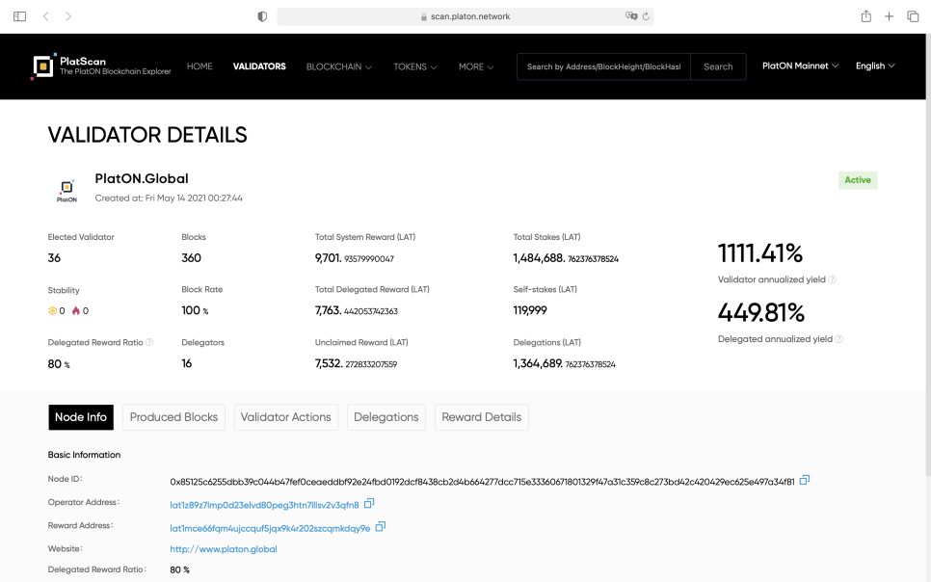This screenshot has width=931, height=582.
Task: Click the PlatON.Global validator name
Action: click(x=142, y=178)
